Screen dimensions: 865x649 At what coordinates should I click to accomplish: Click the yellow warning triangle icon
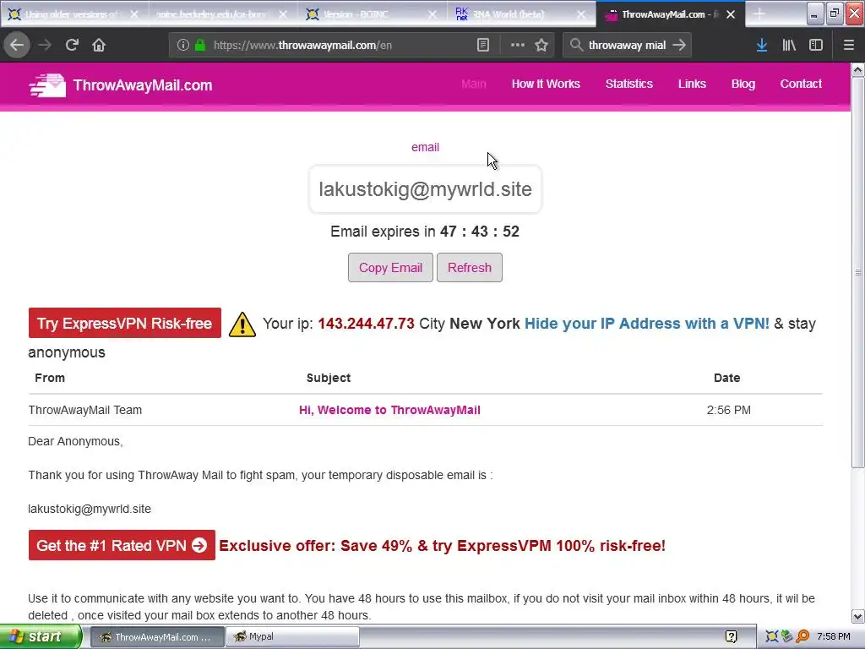(242, 324)
